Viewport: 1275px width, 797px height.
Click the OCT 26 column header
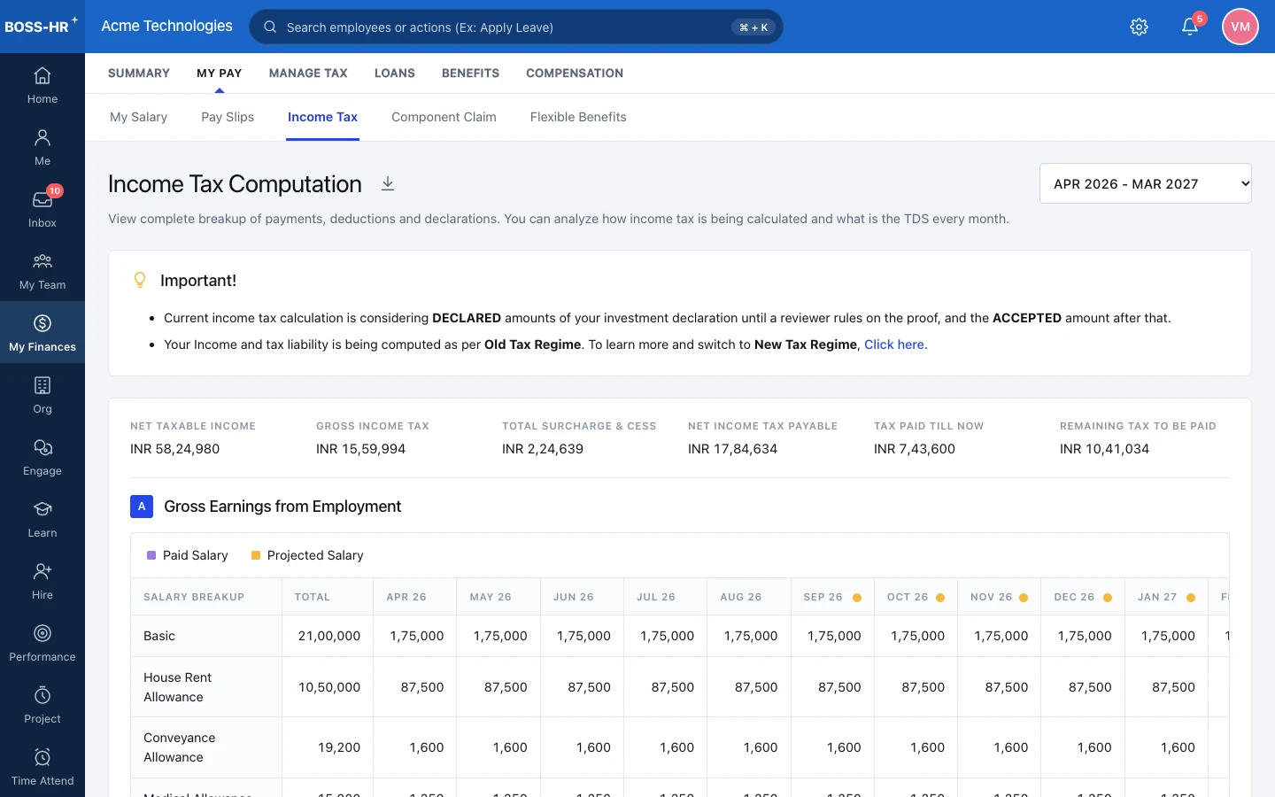pos(916,597)
